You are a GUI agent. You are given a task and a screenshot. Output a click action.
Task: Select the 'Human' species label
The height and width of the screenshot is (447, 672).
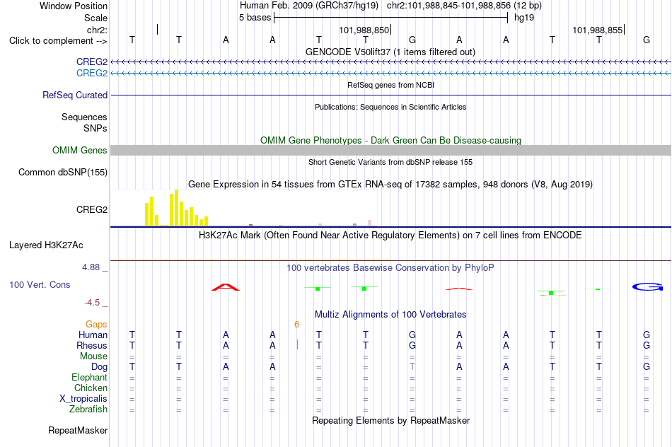93,335
